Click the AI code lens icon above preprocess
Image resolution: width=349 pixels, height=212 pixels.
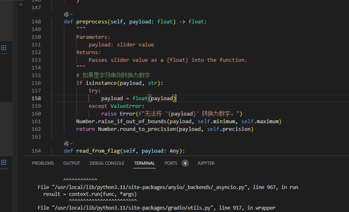[x=66, y=15]
